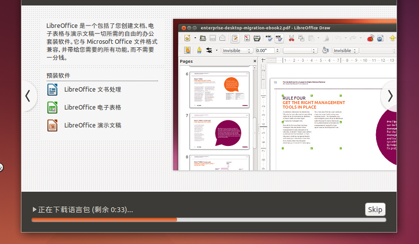Click the Arrow Style icon

click(209, 50)
